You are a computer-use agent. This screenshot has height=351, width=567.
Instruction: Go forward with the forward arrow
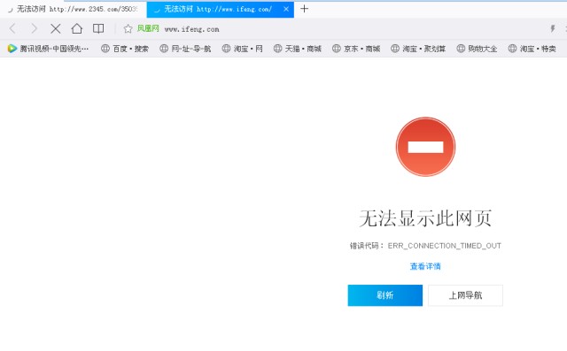click(34, 28)
